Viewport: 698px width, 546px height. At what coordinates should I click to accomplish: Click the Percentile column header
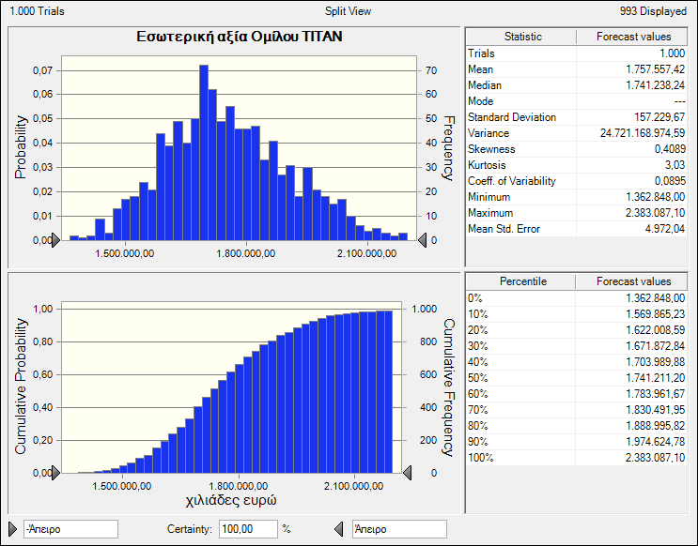coord(522,281)
